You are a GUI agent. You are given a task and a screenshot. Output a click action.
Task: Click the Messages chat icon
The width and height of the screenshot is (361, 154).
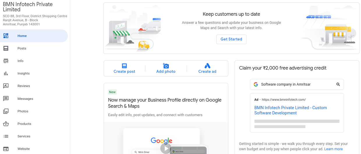[x=6, y=99]
